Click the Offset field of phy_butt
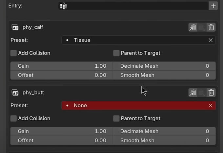This screenshot has height=153, width=223. (x=62, y=141)
